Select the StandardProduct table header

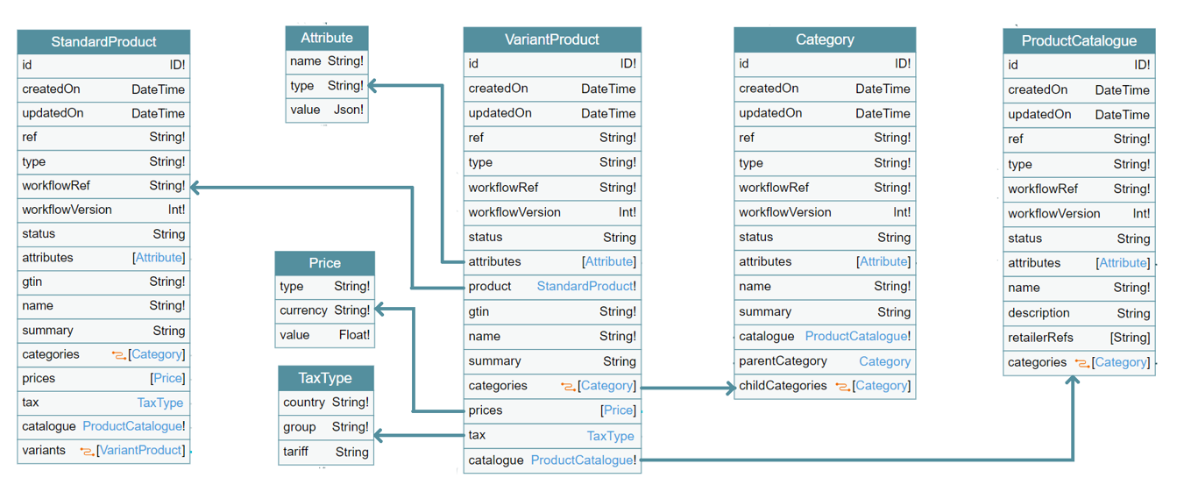[x=103, y=42]
